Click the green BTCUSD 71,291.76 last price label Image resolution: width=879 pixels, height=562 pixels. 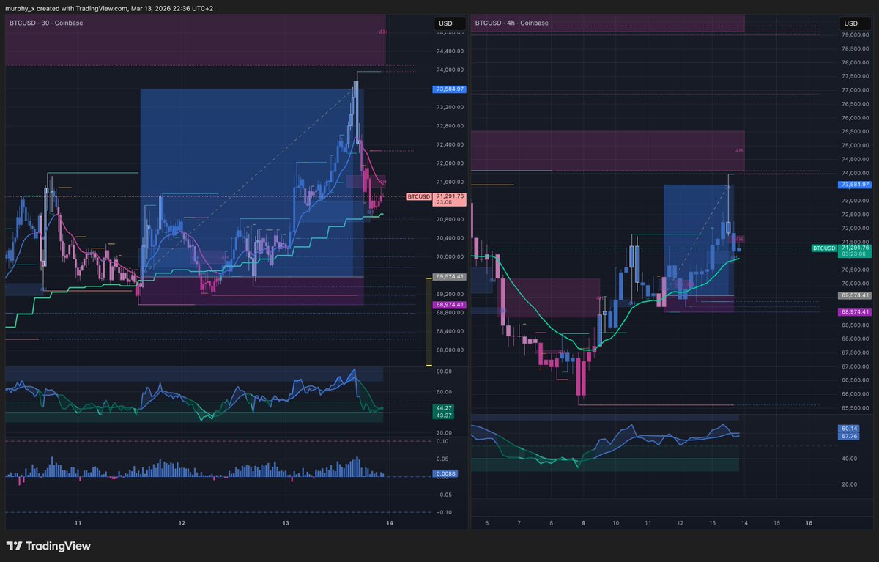point(841,251)
